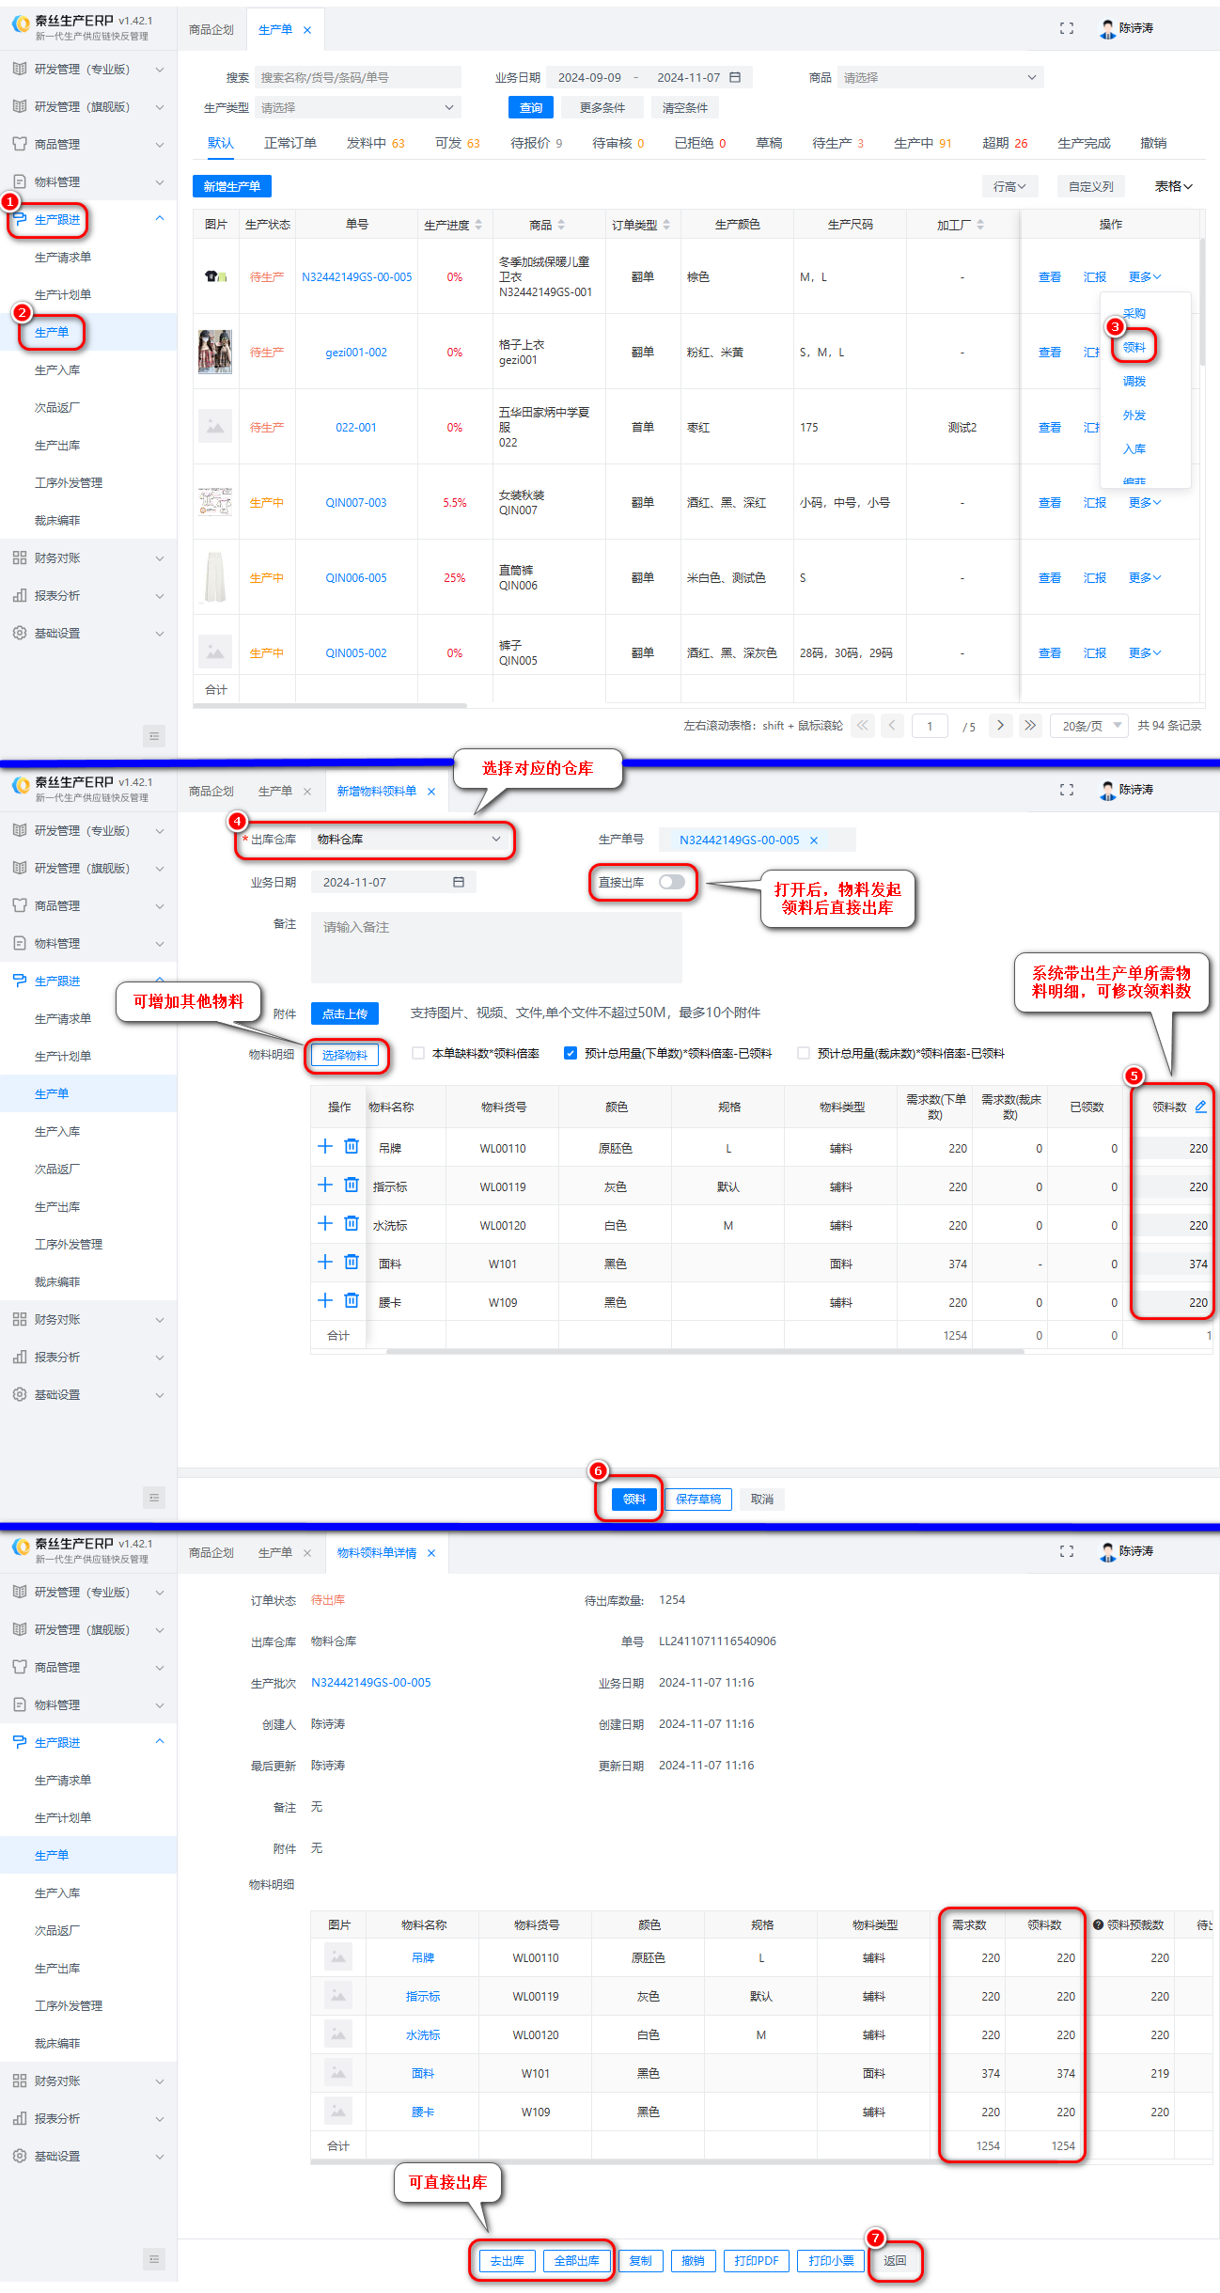Go to next page with pagination arrow
Viewport: 1220px width, 2293px height.
1000,725
